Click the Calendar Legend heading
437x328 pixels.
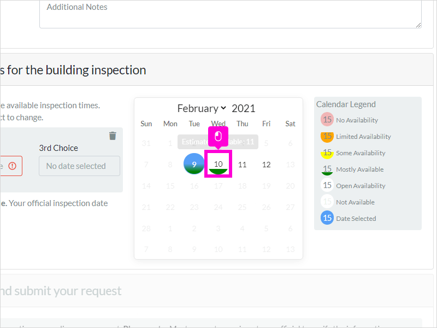point(346,104)
